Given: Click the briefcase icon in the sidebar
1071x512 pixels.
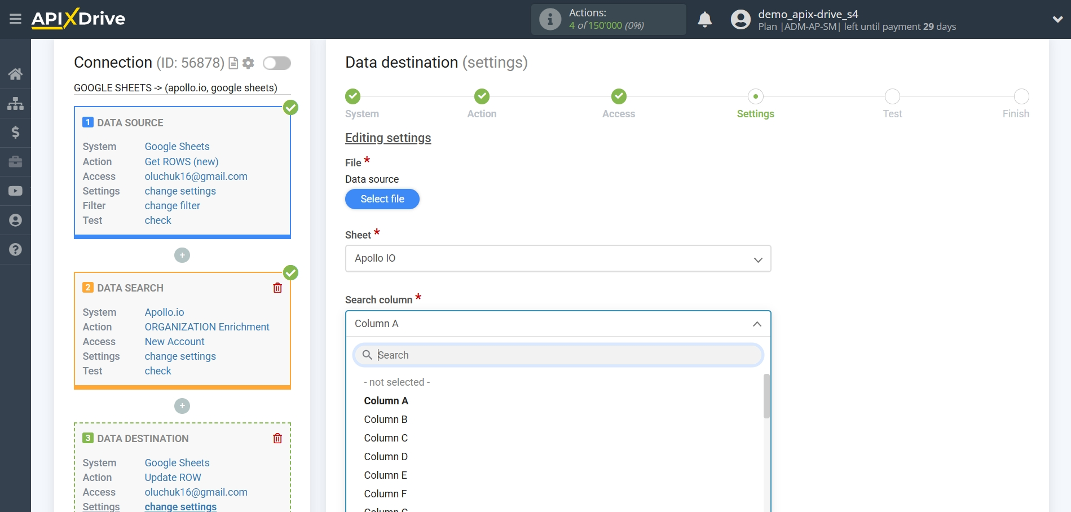Looking at the screenshot, I should [15, 162].
